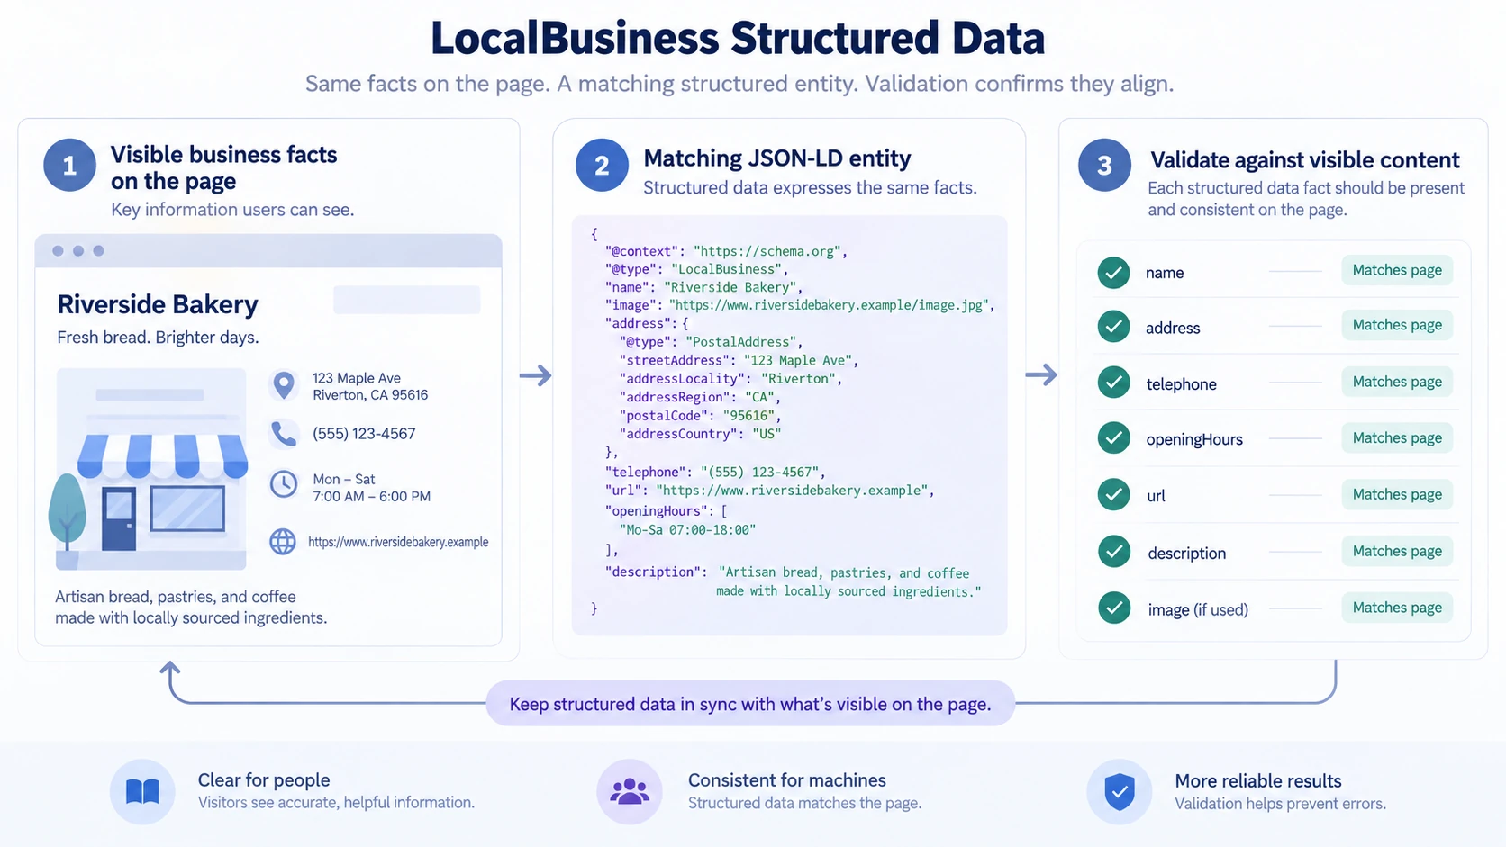This screenshot has width=1506, height=847.
Task: Click the Matches page badge for description
Action: 1397,551
